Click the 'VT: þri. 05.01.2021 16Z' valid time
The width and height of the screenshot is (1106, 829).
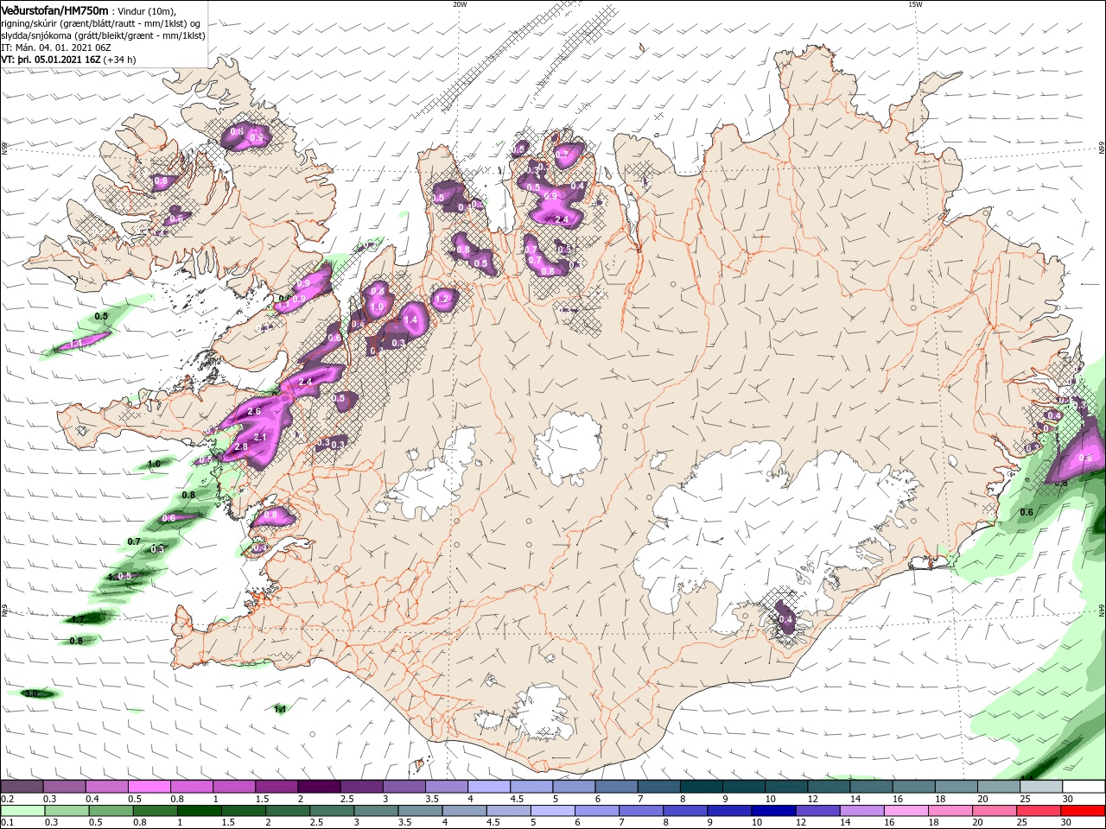point(51,60)
